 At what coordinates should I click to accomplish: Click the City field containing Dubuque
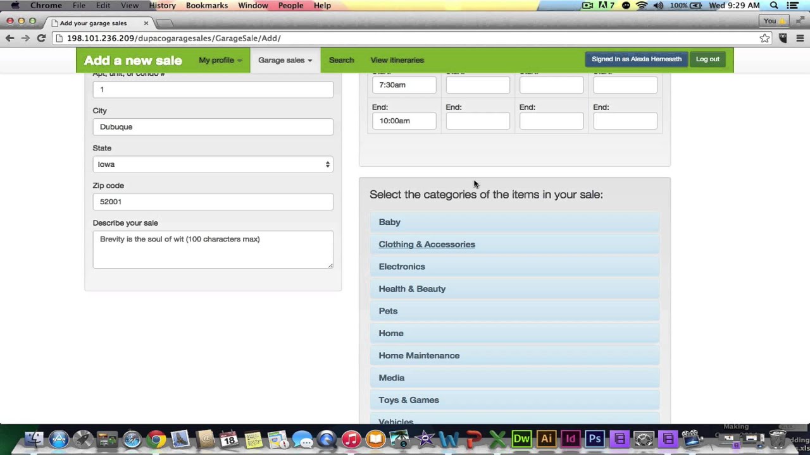[213, 127]
